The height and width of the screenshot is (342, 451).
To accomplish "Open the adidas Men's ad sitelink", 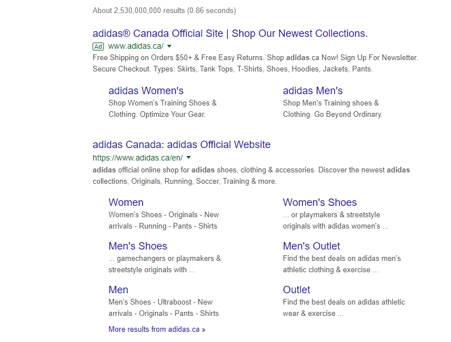I will pyautogui.click(x=312, y=91).
